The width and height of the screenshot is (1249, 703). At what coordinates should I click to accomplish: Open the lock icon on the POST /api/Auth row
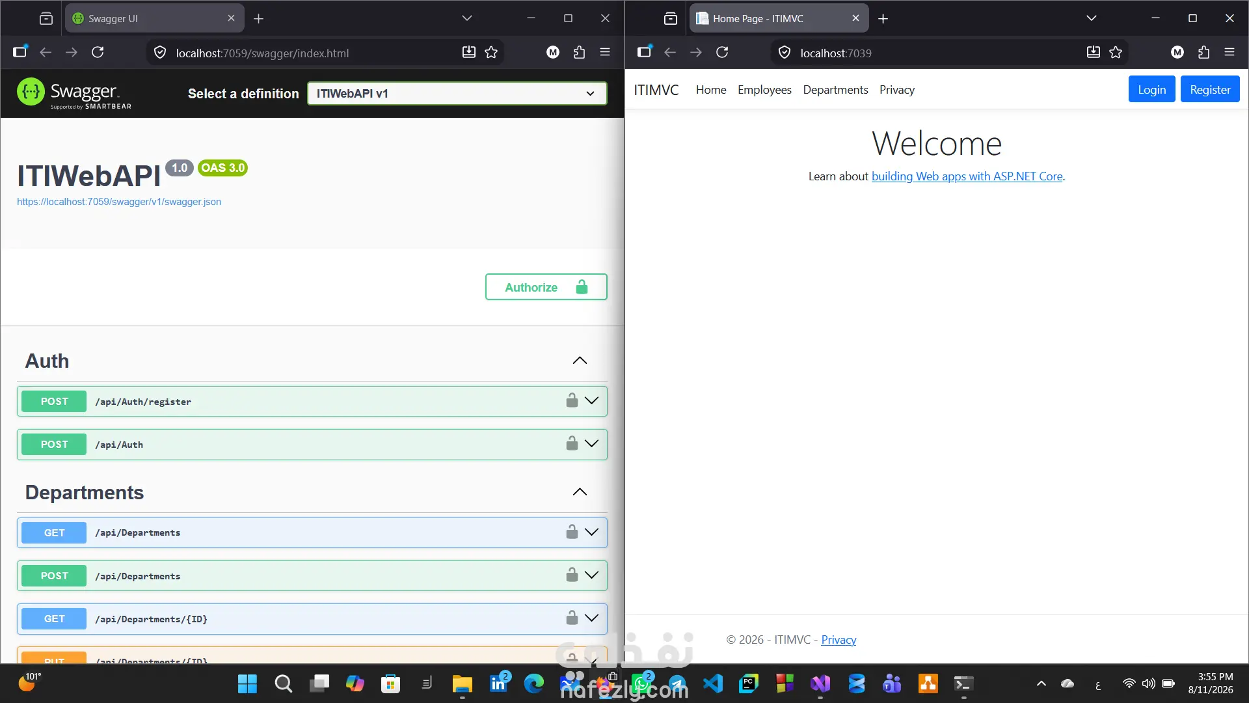[x=572, y=443]
